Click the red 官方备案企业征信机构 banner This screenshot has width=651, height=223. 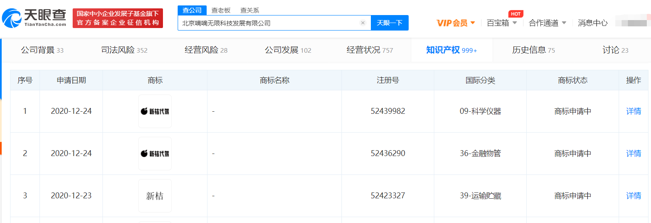click(118, 18)
